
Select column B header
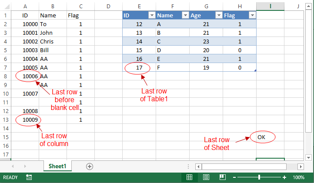(x=53, y=7)
